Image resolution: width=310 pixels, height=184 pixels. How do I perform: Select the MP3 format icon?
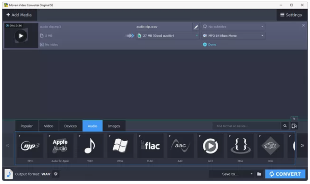pos(30,146)
